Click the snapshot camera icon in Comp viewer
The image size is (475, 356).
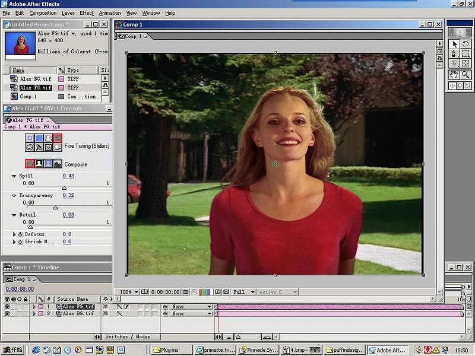click(x=185, y=292)
